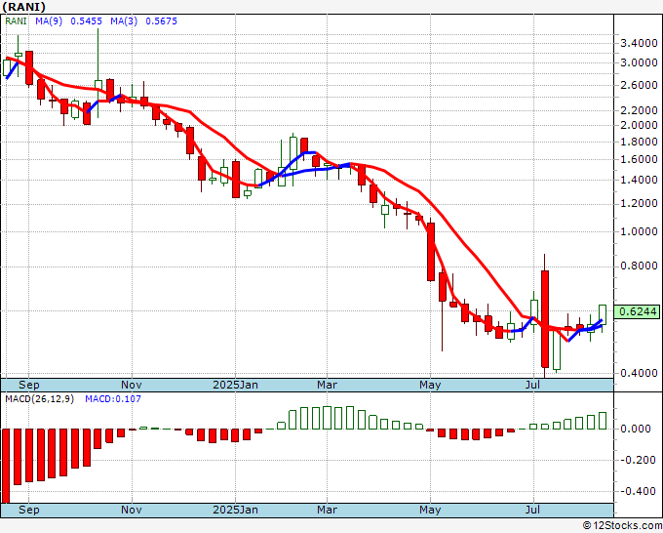The image size is (663, 533).
Task: Click the latest green candlestick near 0.62
Action: (603, 314)
